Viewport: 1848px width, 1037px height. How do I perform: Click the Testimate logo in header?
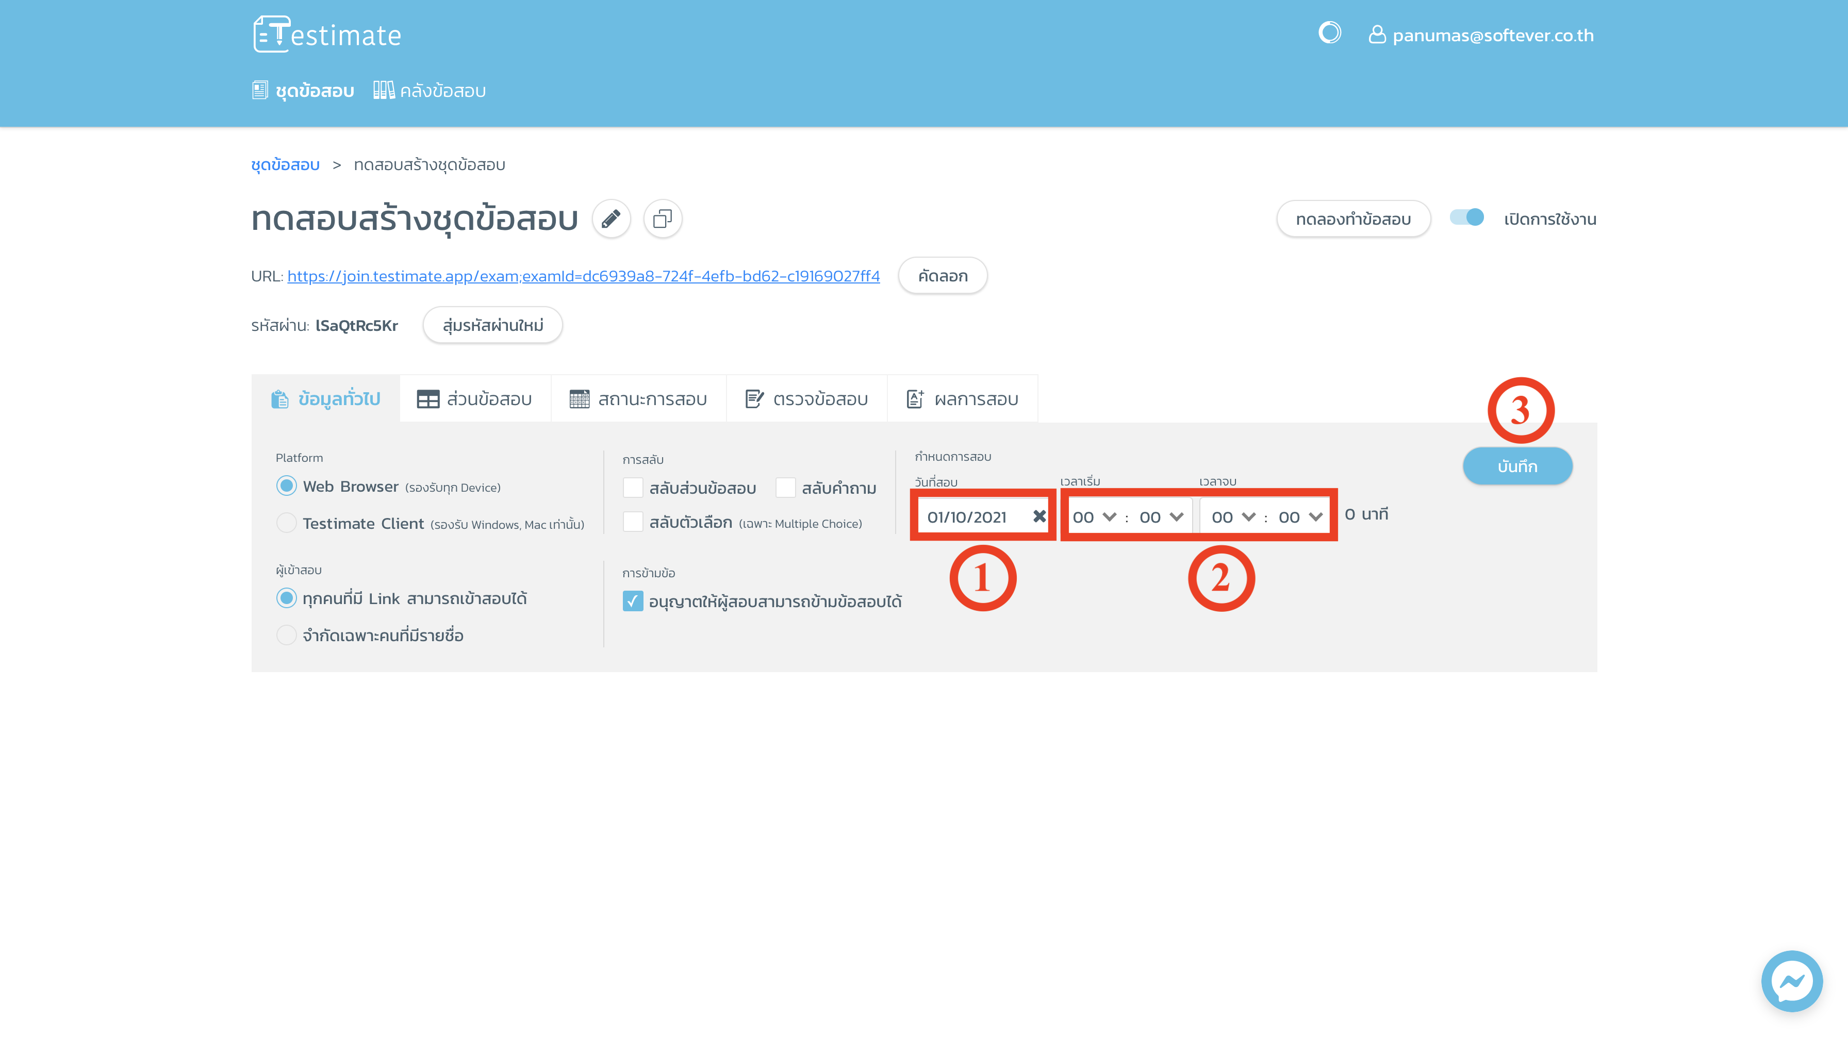tap(328, 35)
